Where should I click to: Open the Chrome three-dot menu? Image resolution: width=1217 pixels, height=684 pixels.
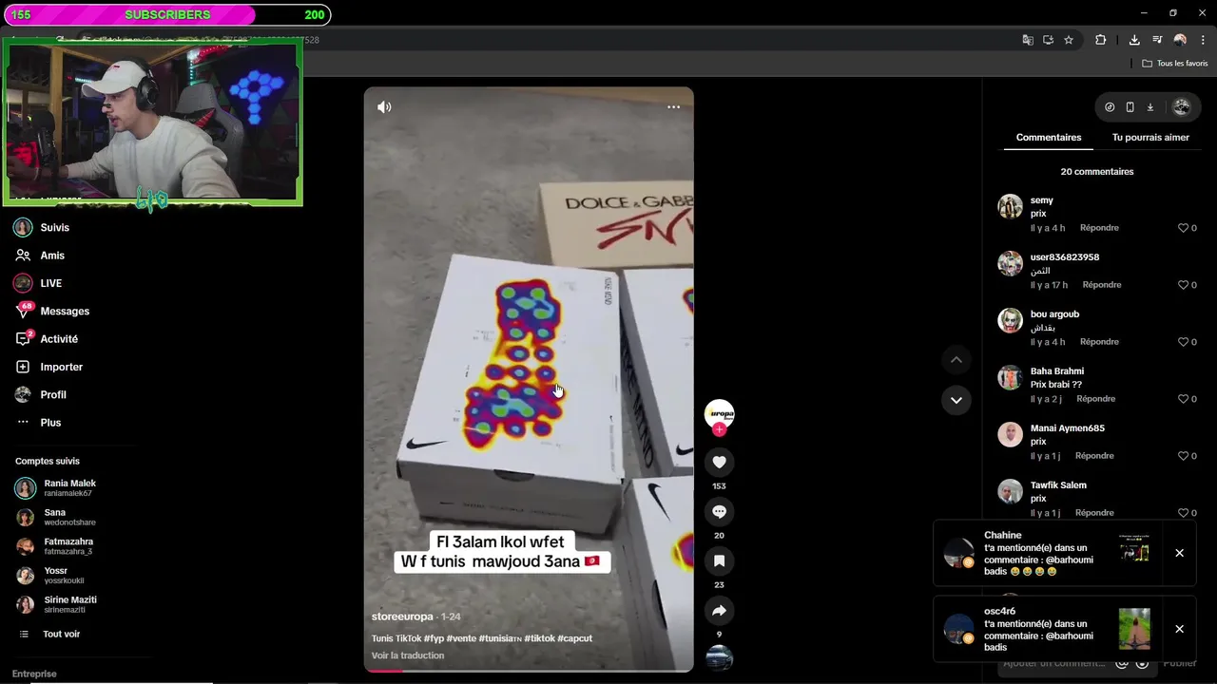[x=1202, y=40]
